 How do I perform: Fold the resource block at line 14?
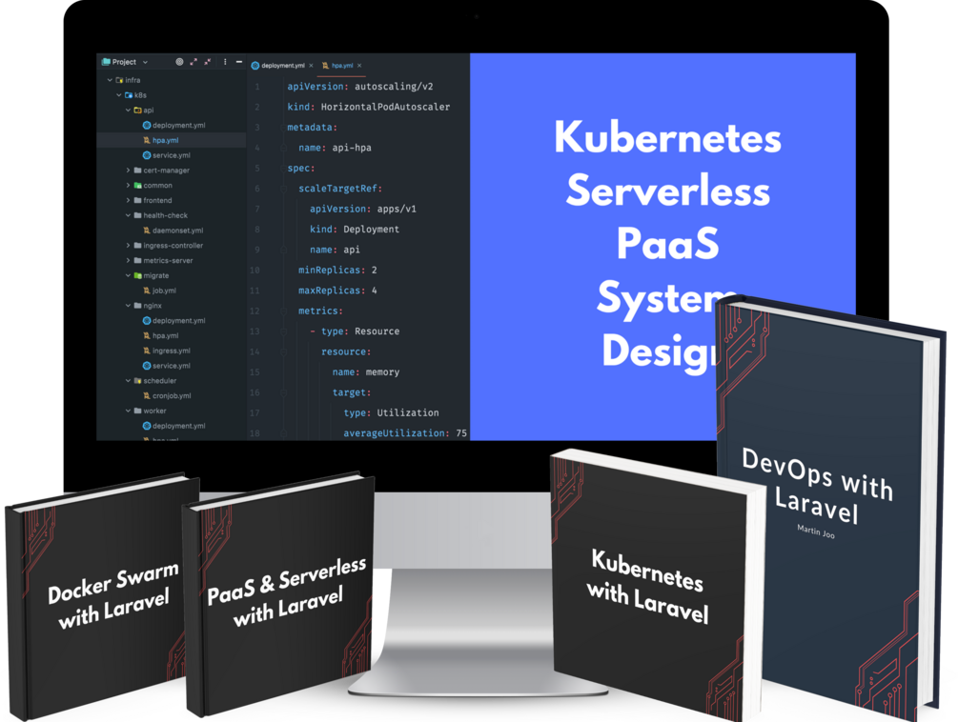pos(283,352)
